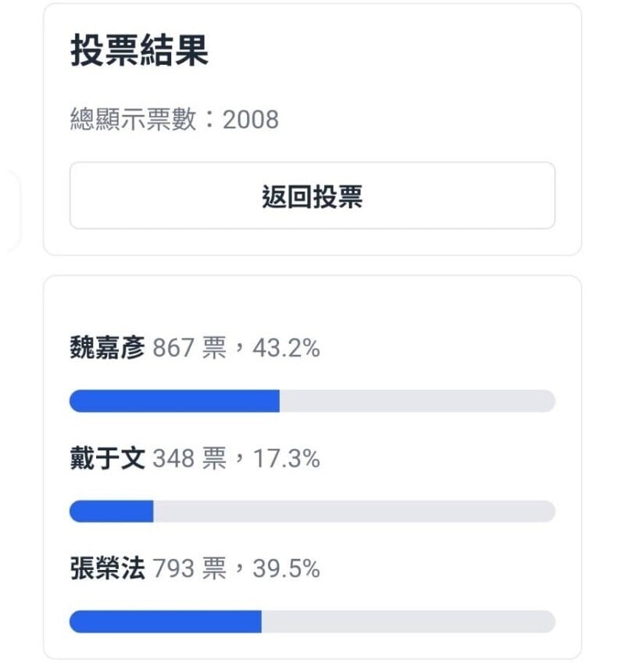
Task: Click the number 2008 in total votes
Action: click(251, 120)
